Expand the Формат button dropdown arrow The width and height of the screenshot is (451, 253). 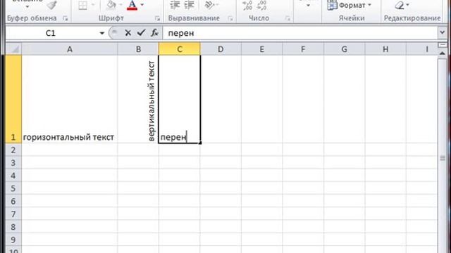coord(369,5)
